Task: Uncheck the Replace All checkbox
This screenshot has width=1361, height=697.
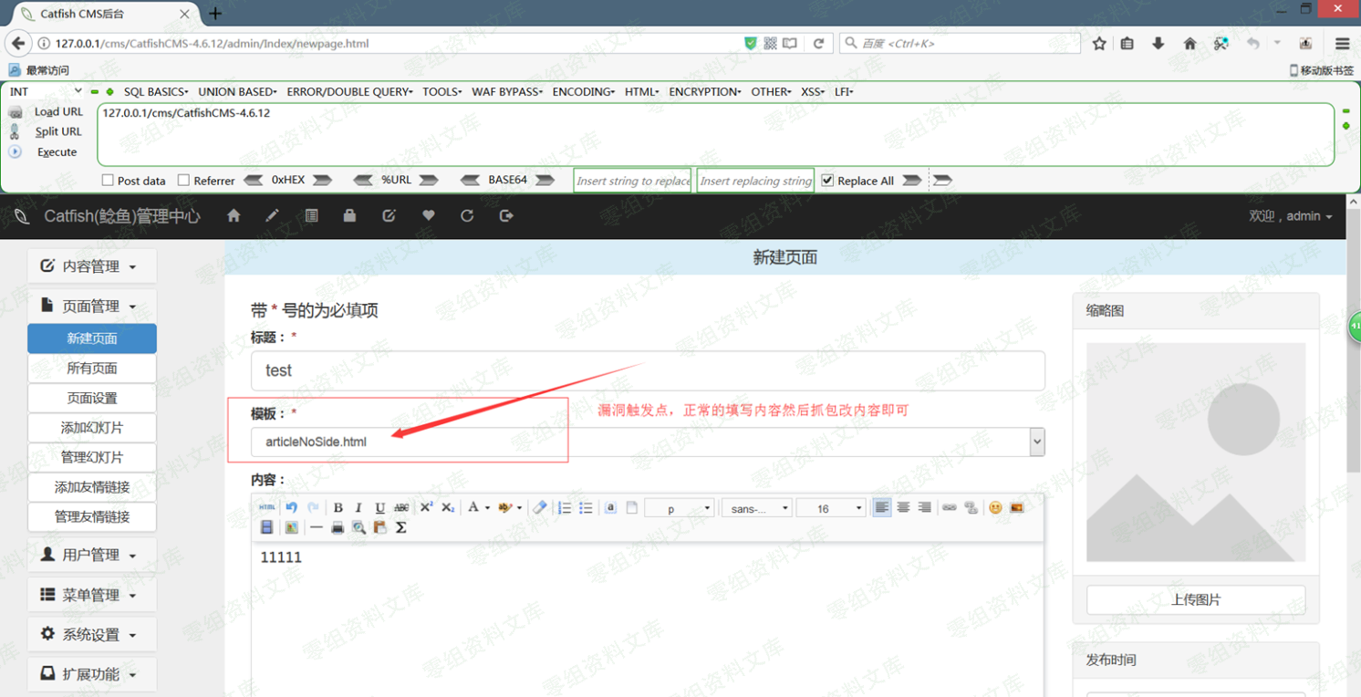Action: pos(827,181)
